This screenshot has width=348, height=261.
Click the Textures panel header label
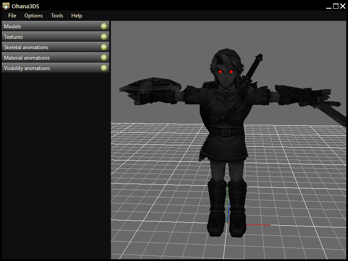click(x=13, y=37)
